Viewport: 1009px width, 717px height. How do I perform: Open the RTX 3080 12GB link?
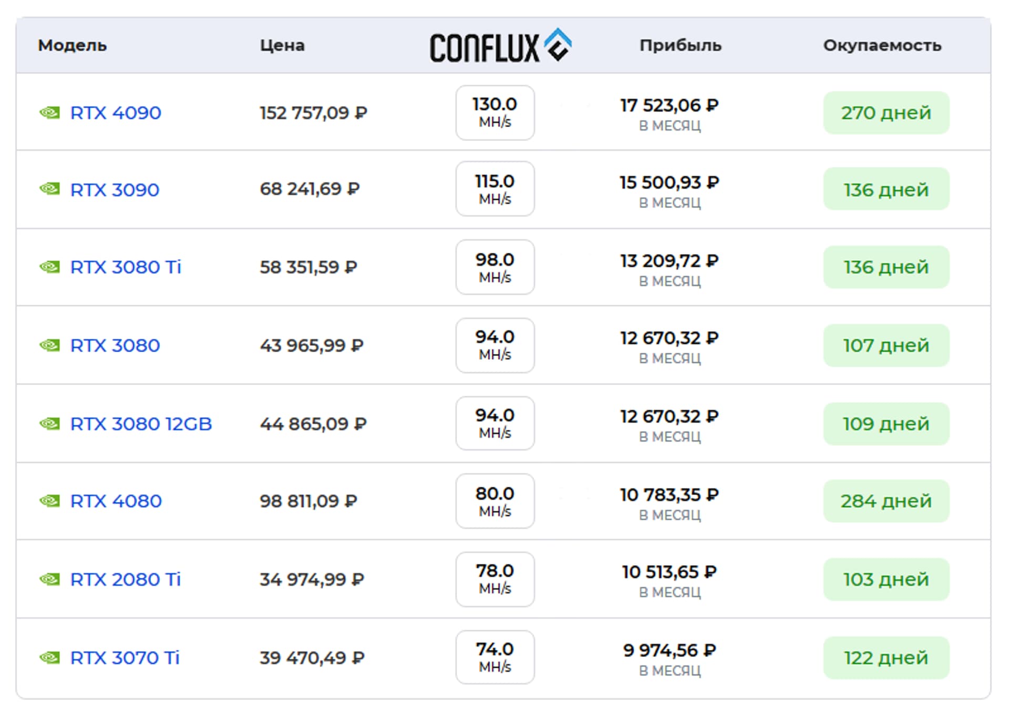(x=141, y=424)
